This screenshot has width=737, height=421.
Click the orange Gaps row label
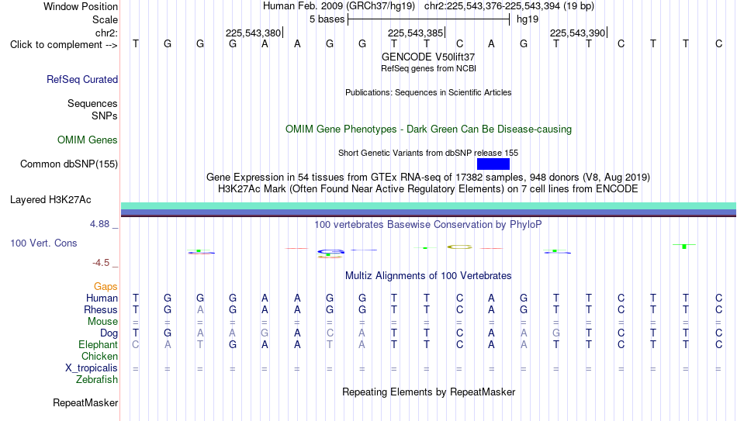point(106,287)
